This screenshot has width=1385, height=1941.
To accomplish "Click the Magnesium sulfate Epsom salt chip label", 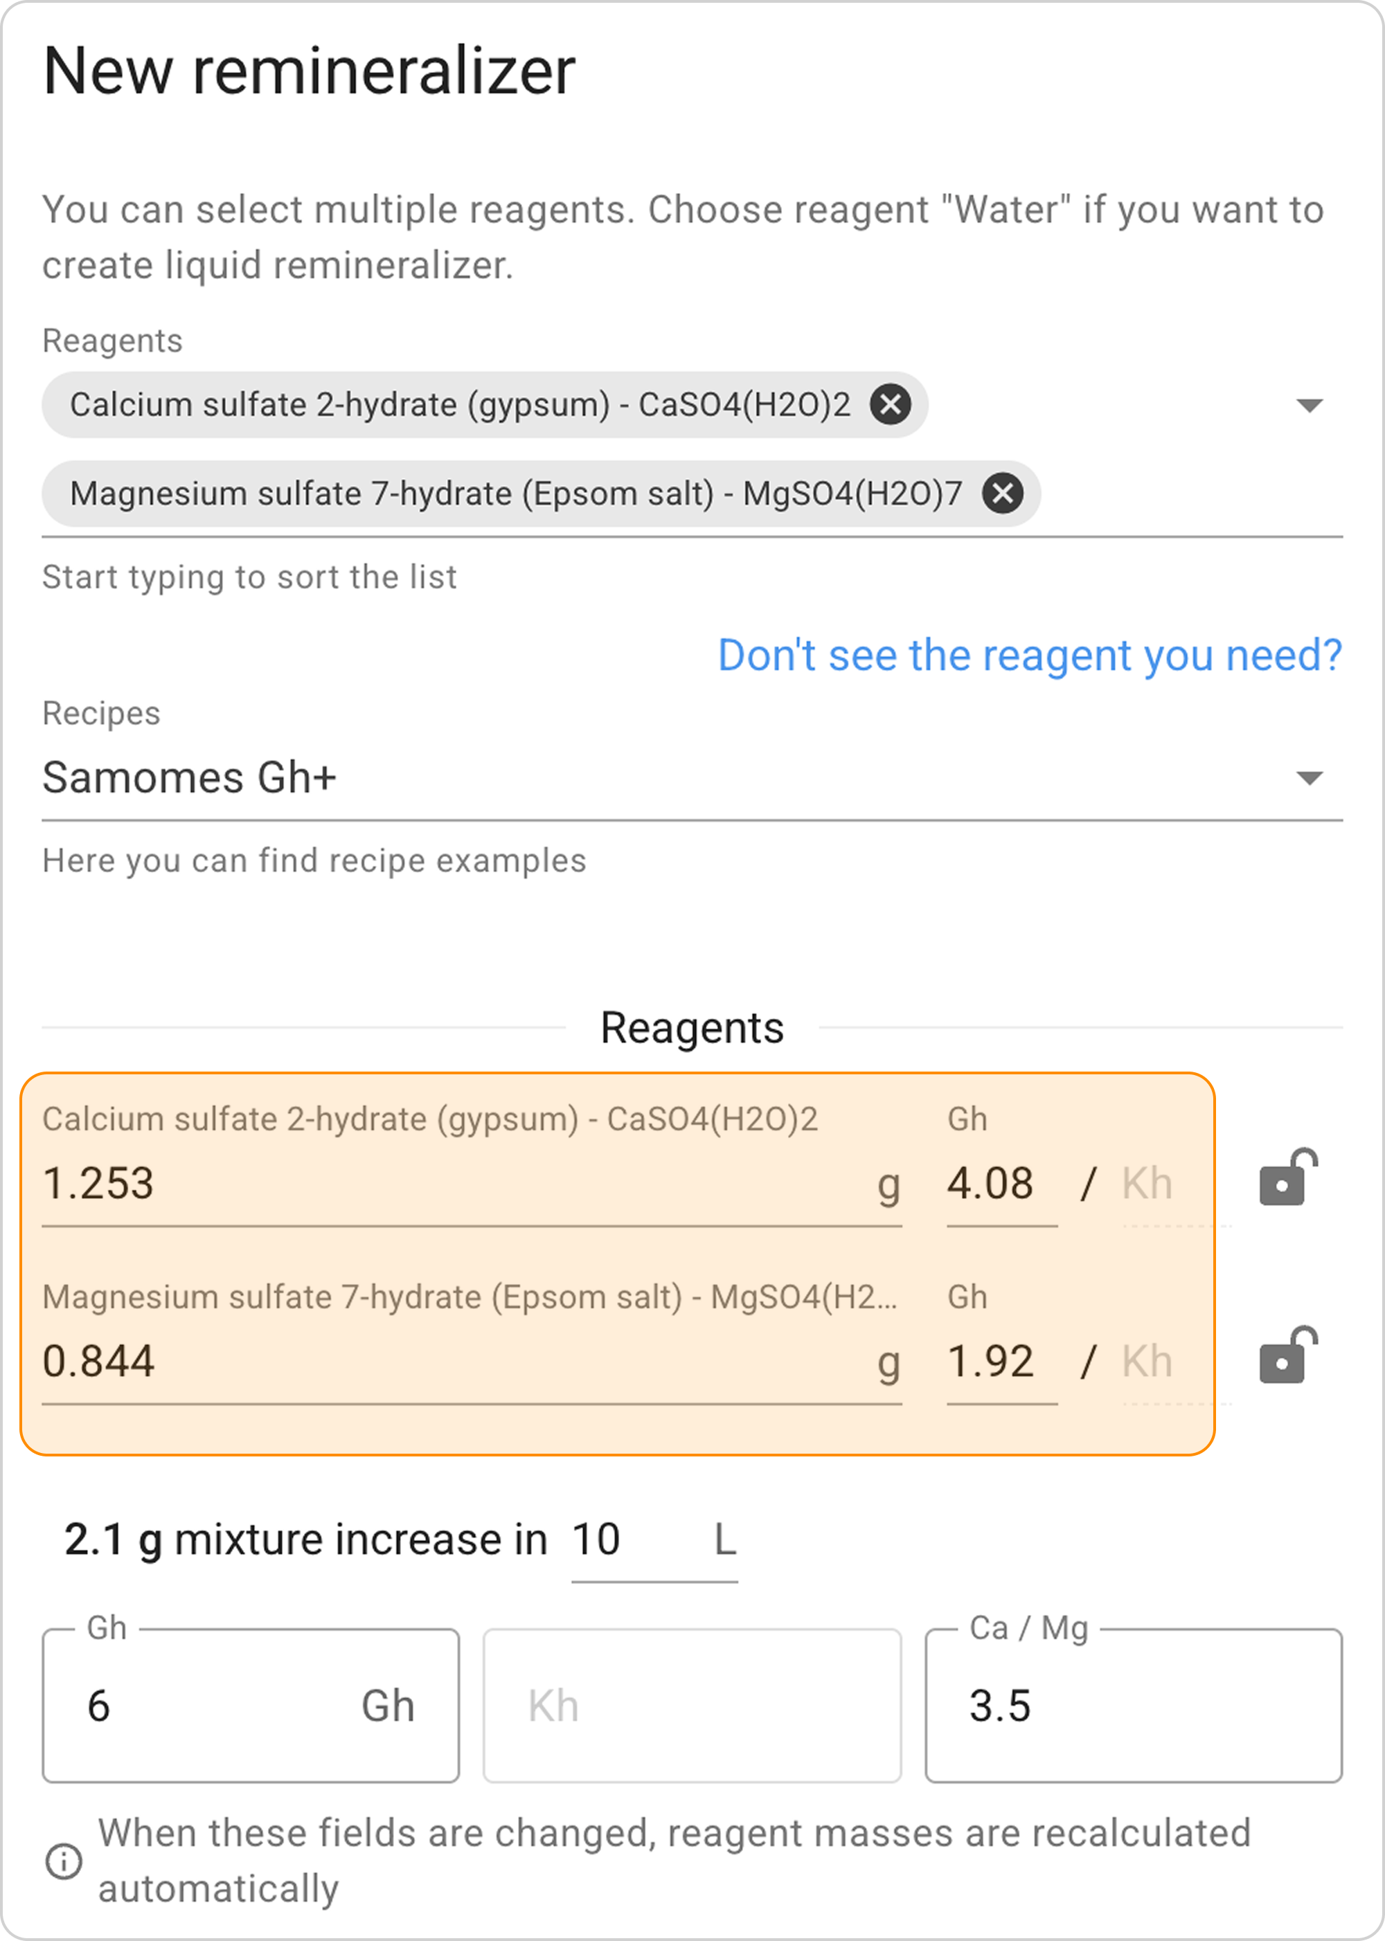I will (515, 493).
